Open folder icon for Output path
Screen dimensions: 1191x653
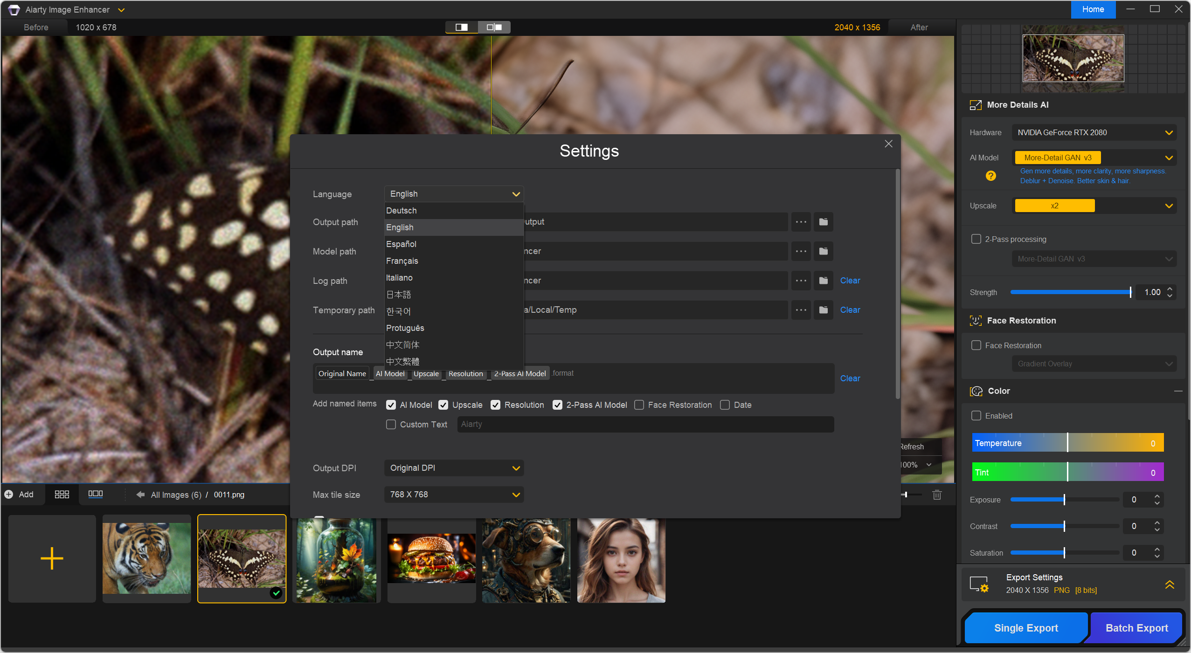[x=824, y=222]
